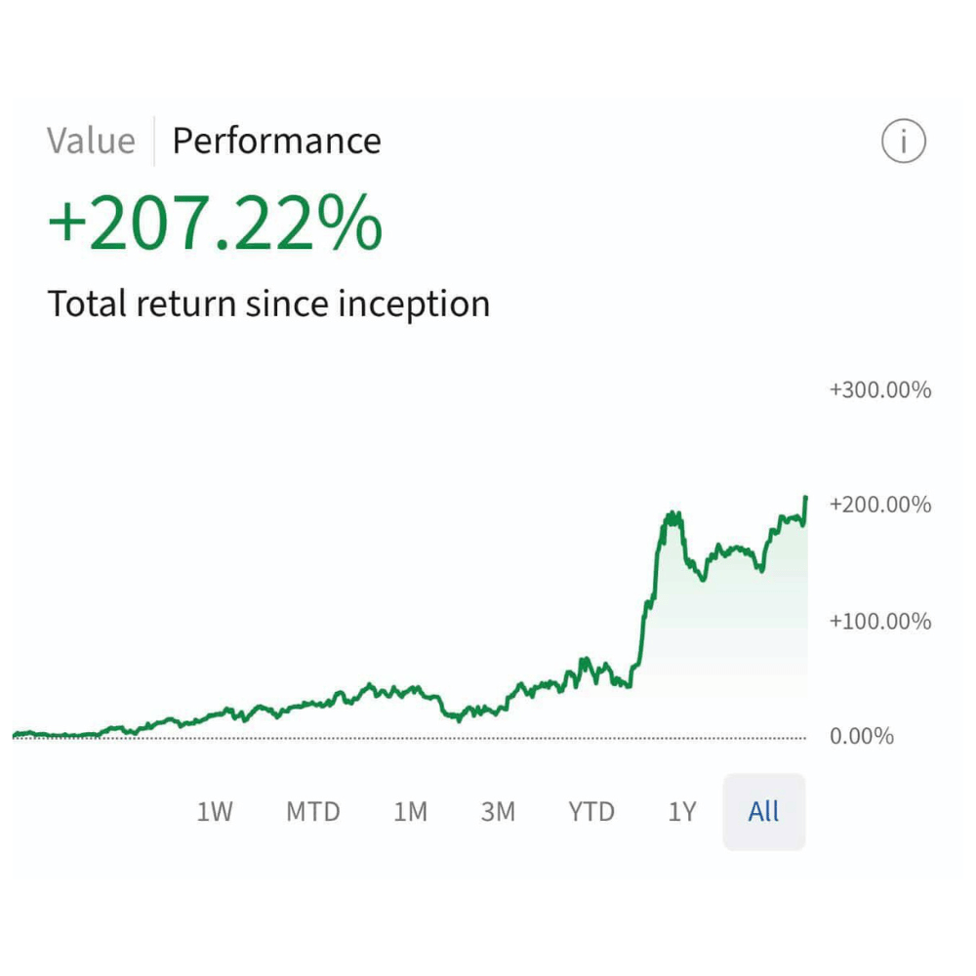Image resolution: width=976 pixels, height=976 pixels.
Task: Click the +100.00% axis label
Action: pos(879,621)
